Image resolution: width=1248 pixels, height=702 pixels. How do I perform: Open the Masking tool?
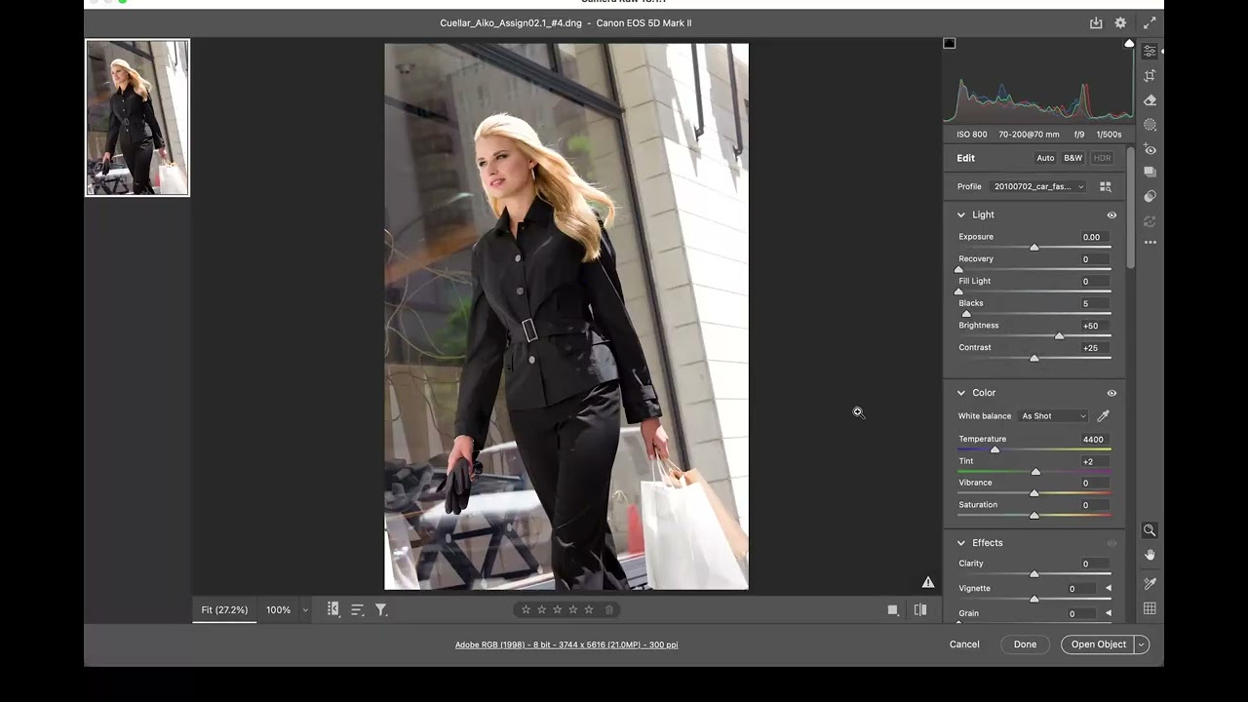[x=1150, y=125]
